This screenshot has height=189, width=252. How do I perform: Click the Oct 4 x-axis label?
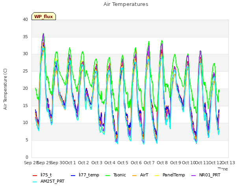(110, 163)
